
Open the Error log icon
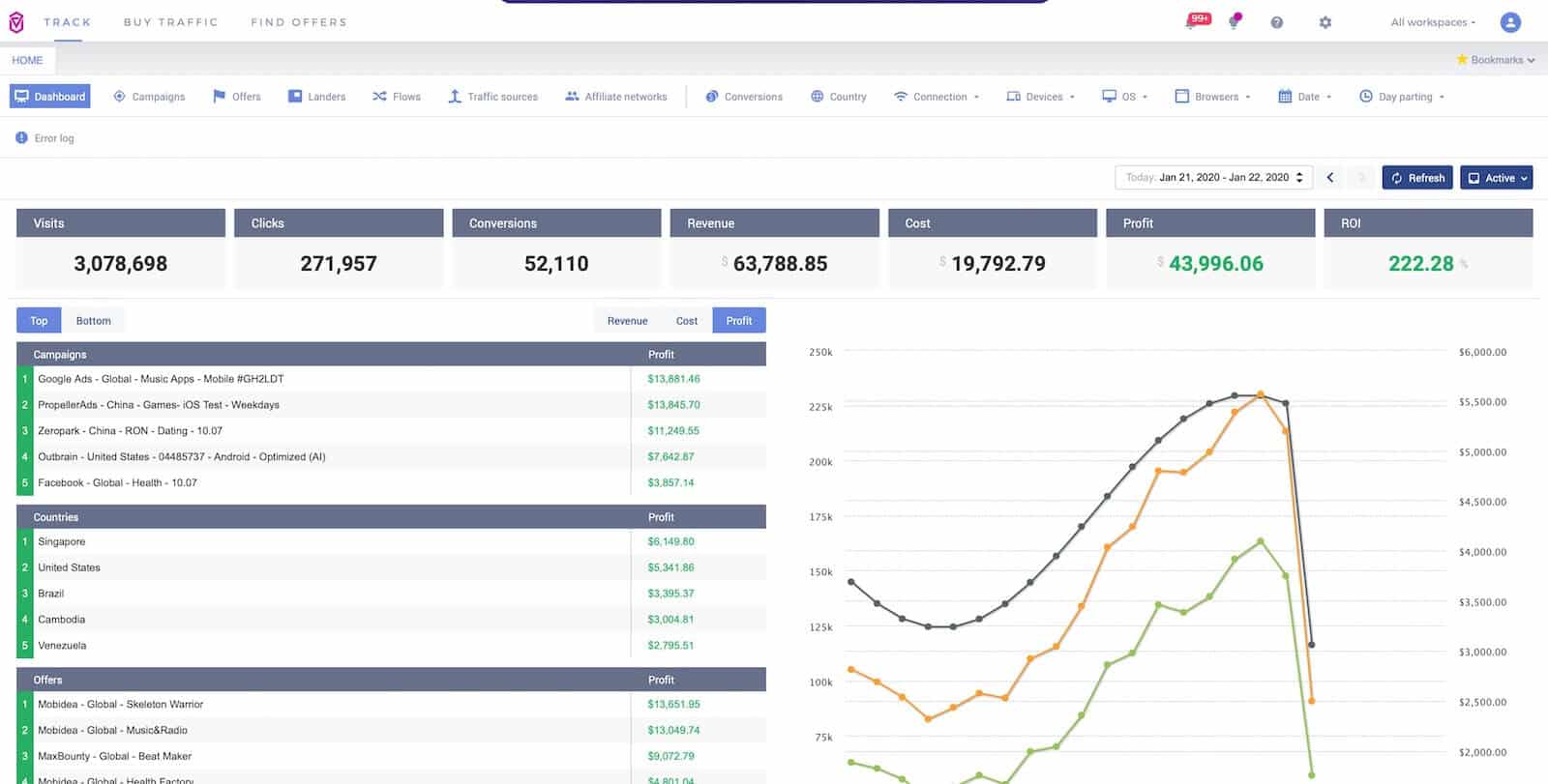point(21,138)
